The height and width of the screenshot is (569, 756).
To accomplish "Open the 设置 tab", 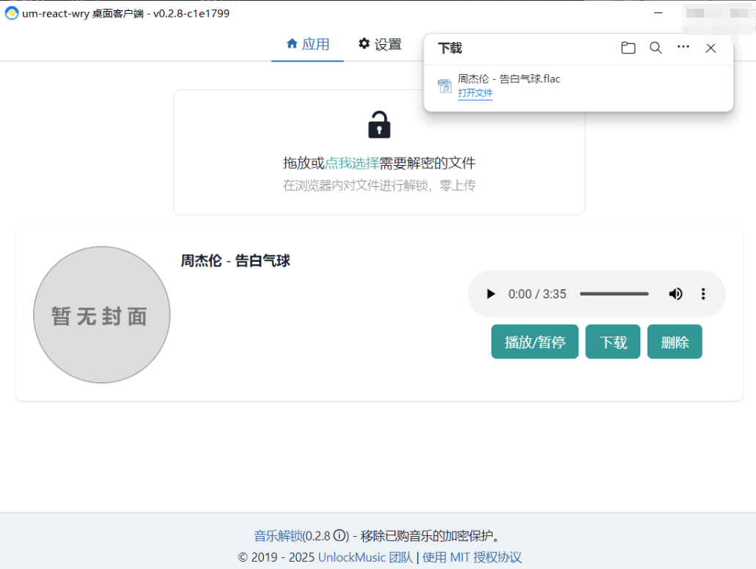I will tap(380, 45).
